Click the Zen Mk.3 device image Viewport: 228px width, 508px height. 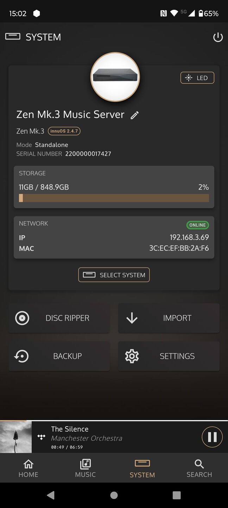(x=115, y=77)
